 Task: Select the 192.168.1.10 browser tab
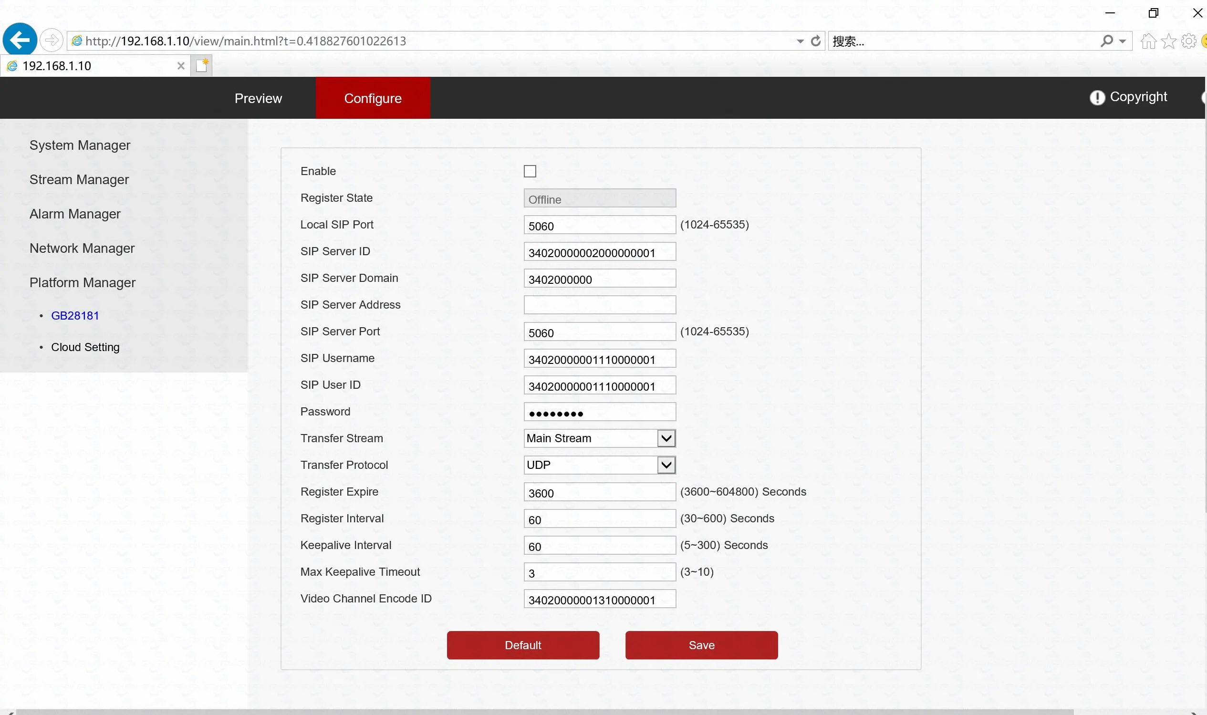(94, 65)
